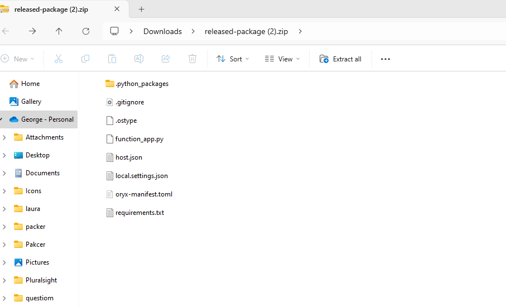Image resolution: width=506 pixels, height=307 pixels.
Task: Open the Sort dropdown menu
Action: [x=233, y=59]
